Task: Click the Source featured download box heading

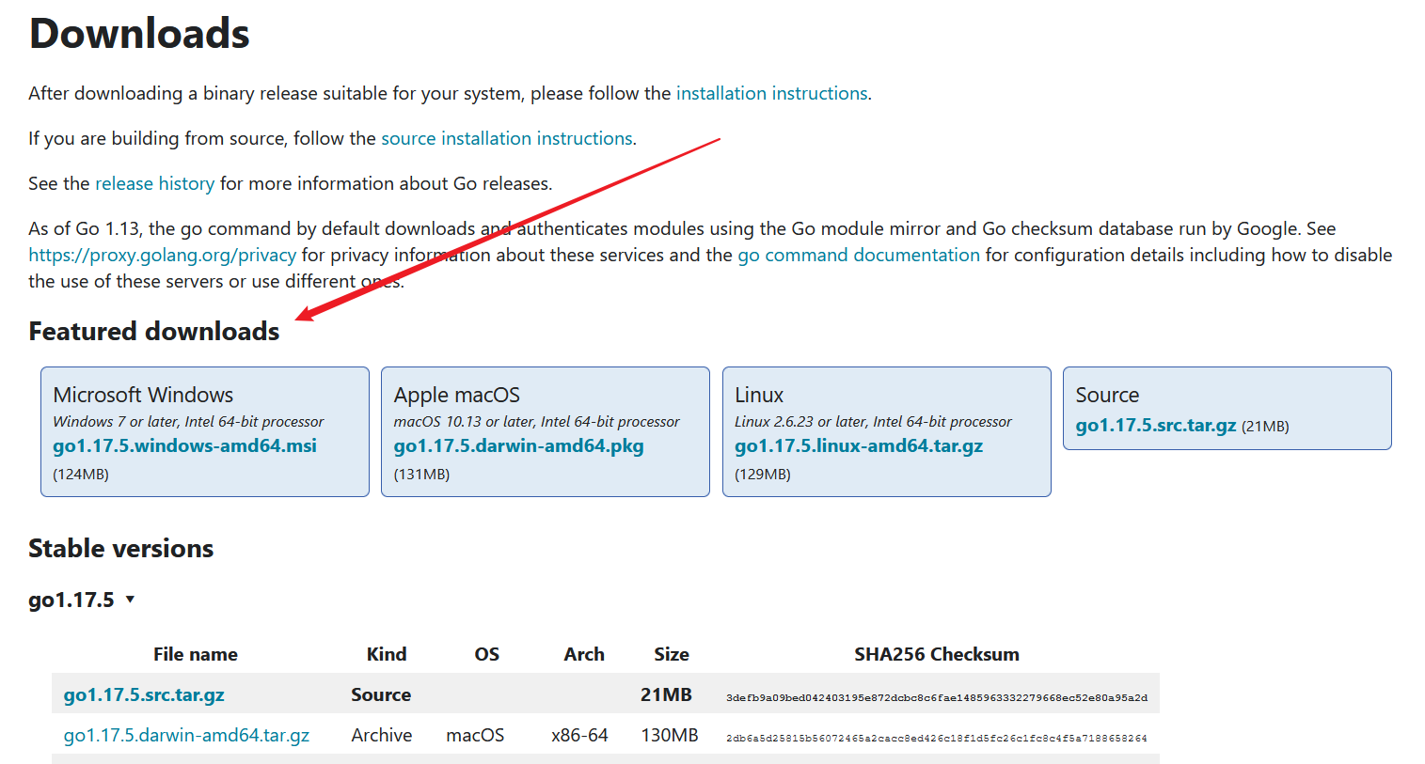Action: 1107,395
